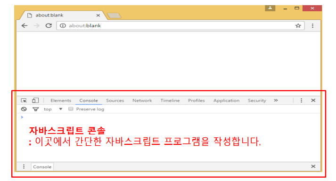Select the Console drawer tab
This screenshot has height=181, width=336.
42,167
